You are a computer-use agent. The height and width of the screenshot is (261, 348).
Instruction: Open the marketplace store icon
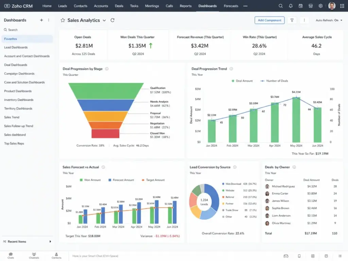(311, 6)
